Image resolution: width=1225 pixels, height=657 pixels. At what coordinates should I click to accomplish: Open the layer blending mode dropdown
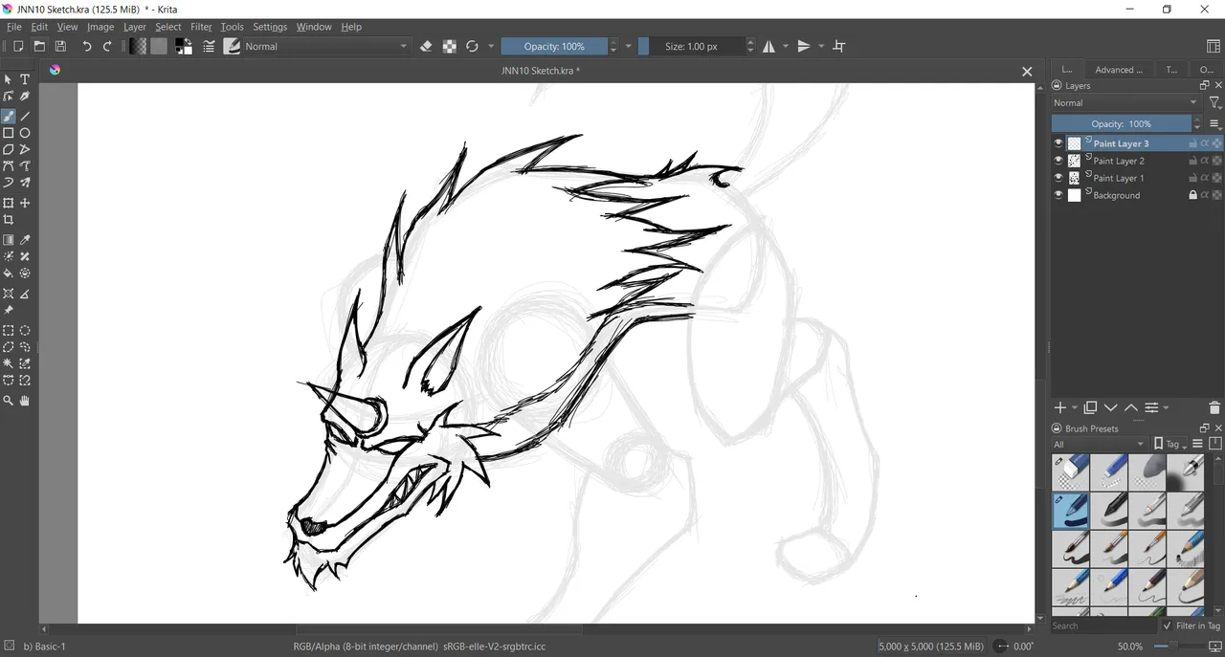tap(1125, 103)
